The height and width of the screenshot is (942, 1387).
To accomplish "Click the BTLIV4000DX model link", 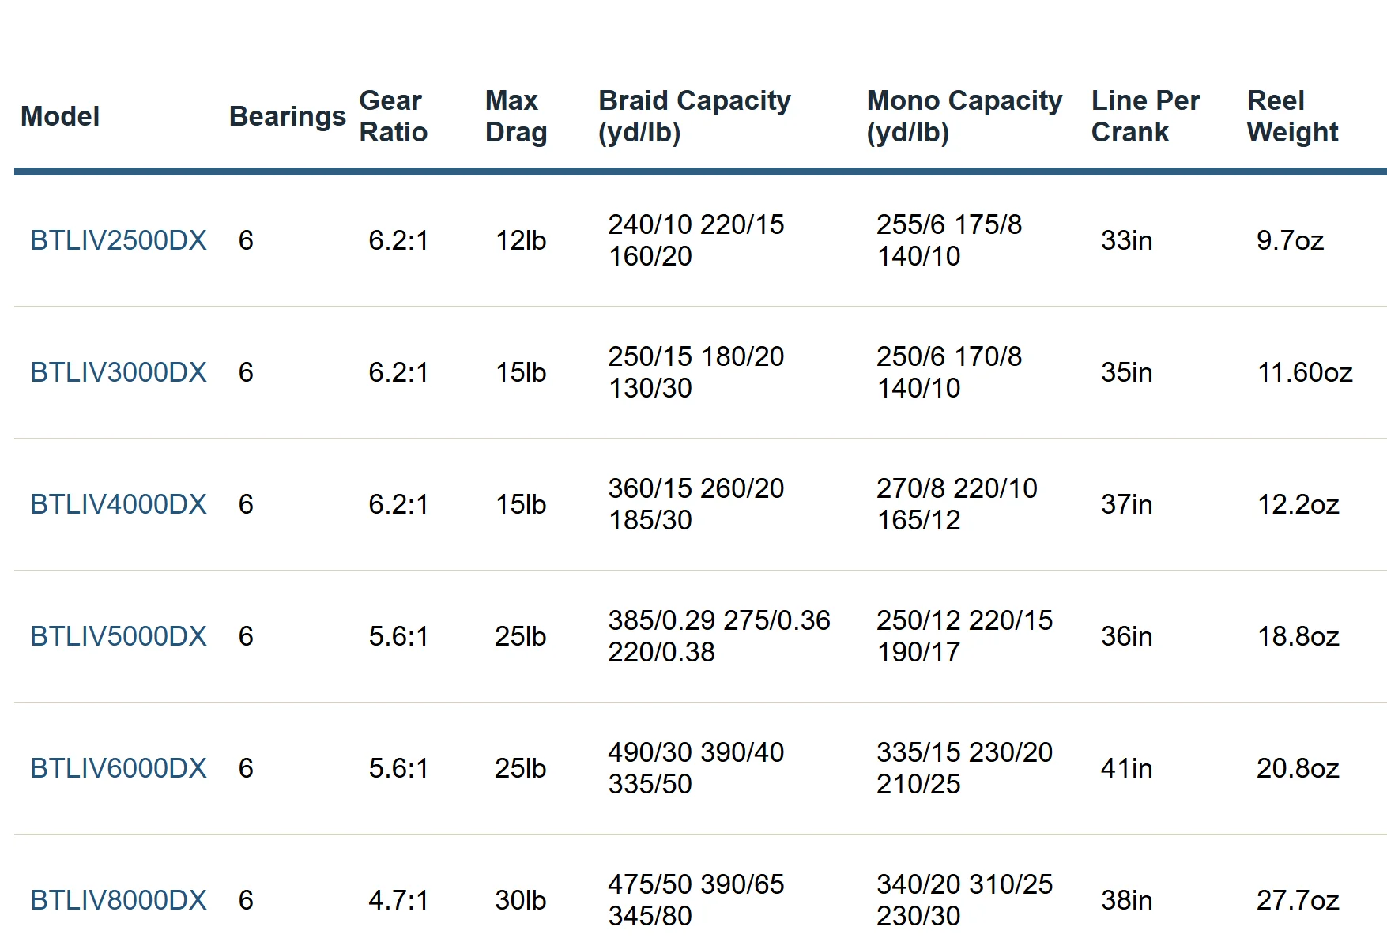I will pos(119,504).
